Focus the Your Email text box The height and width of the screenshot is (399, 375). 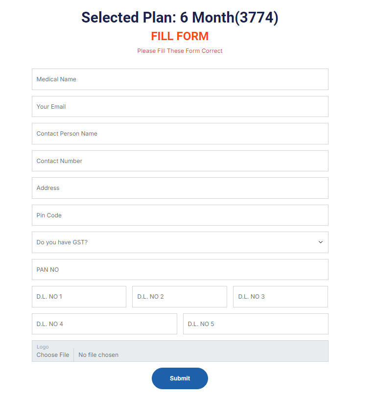click(x=180, y=107)
